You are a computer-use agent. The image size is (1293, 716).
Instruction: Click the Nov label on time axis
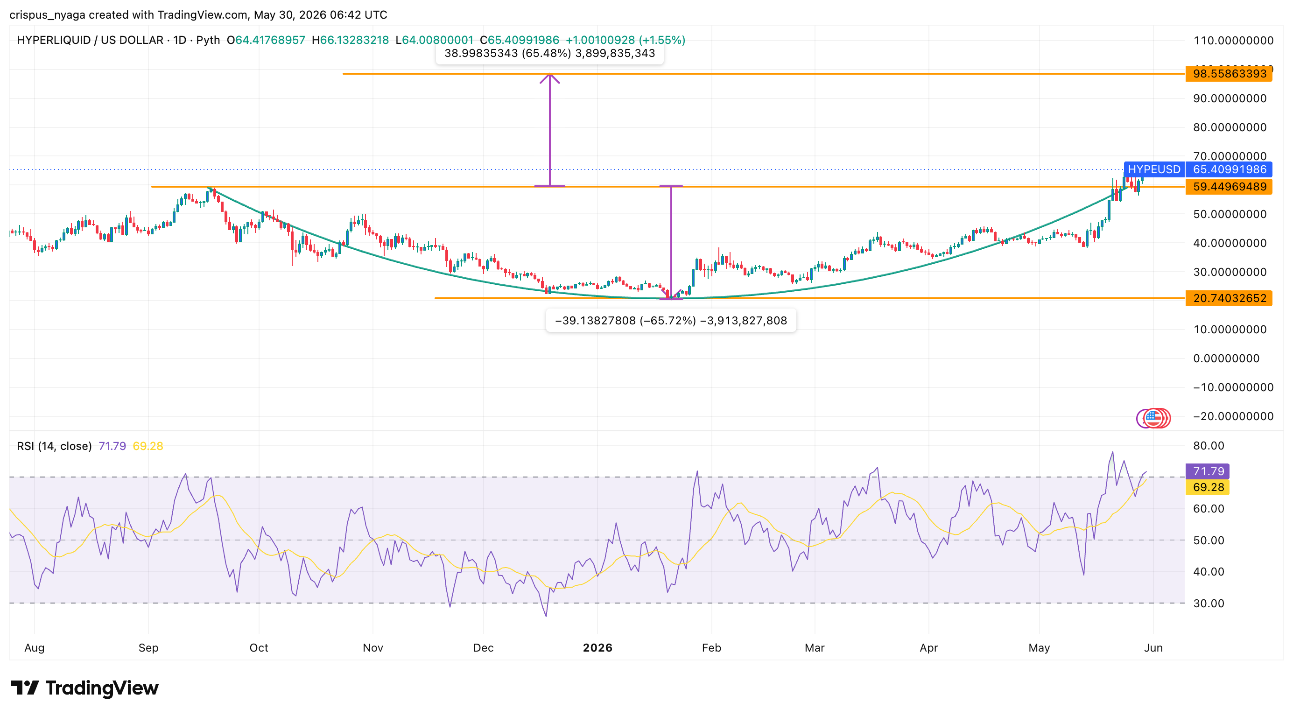click(373, 648)
